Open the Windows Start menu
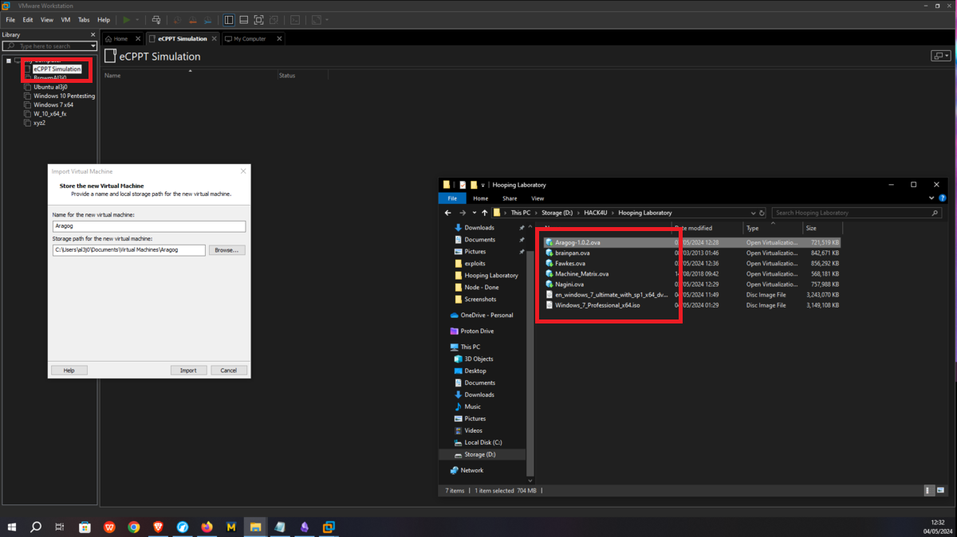957x537 pixels. (x=12, y=527)
